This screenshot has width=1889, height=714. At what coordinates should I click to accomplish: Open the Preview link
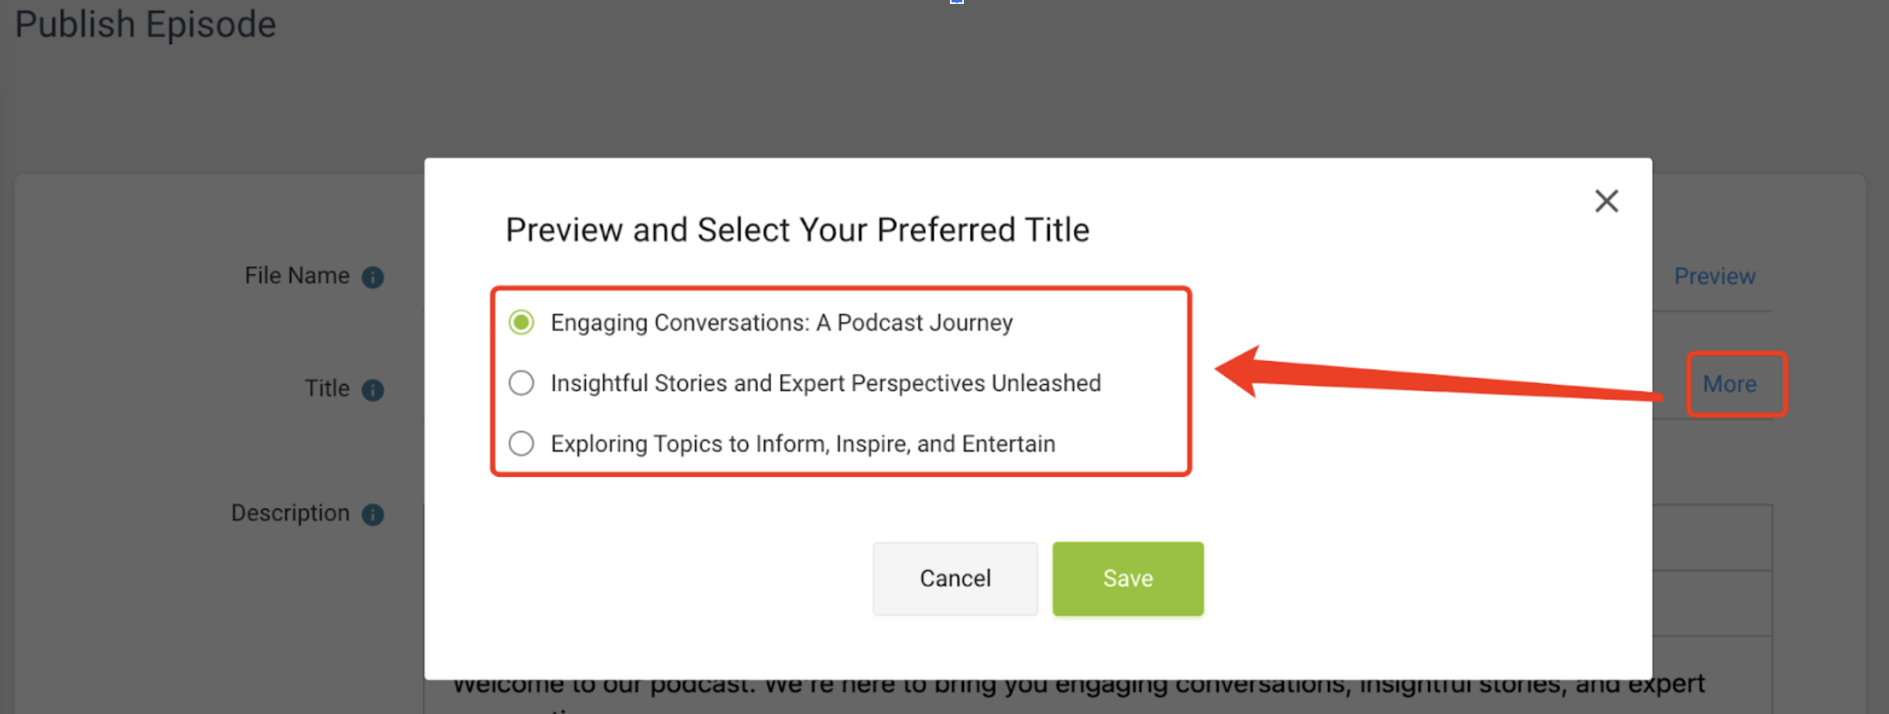tap(1714, 276)
